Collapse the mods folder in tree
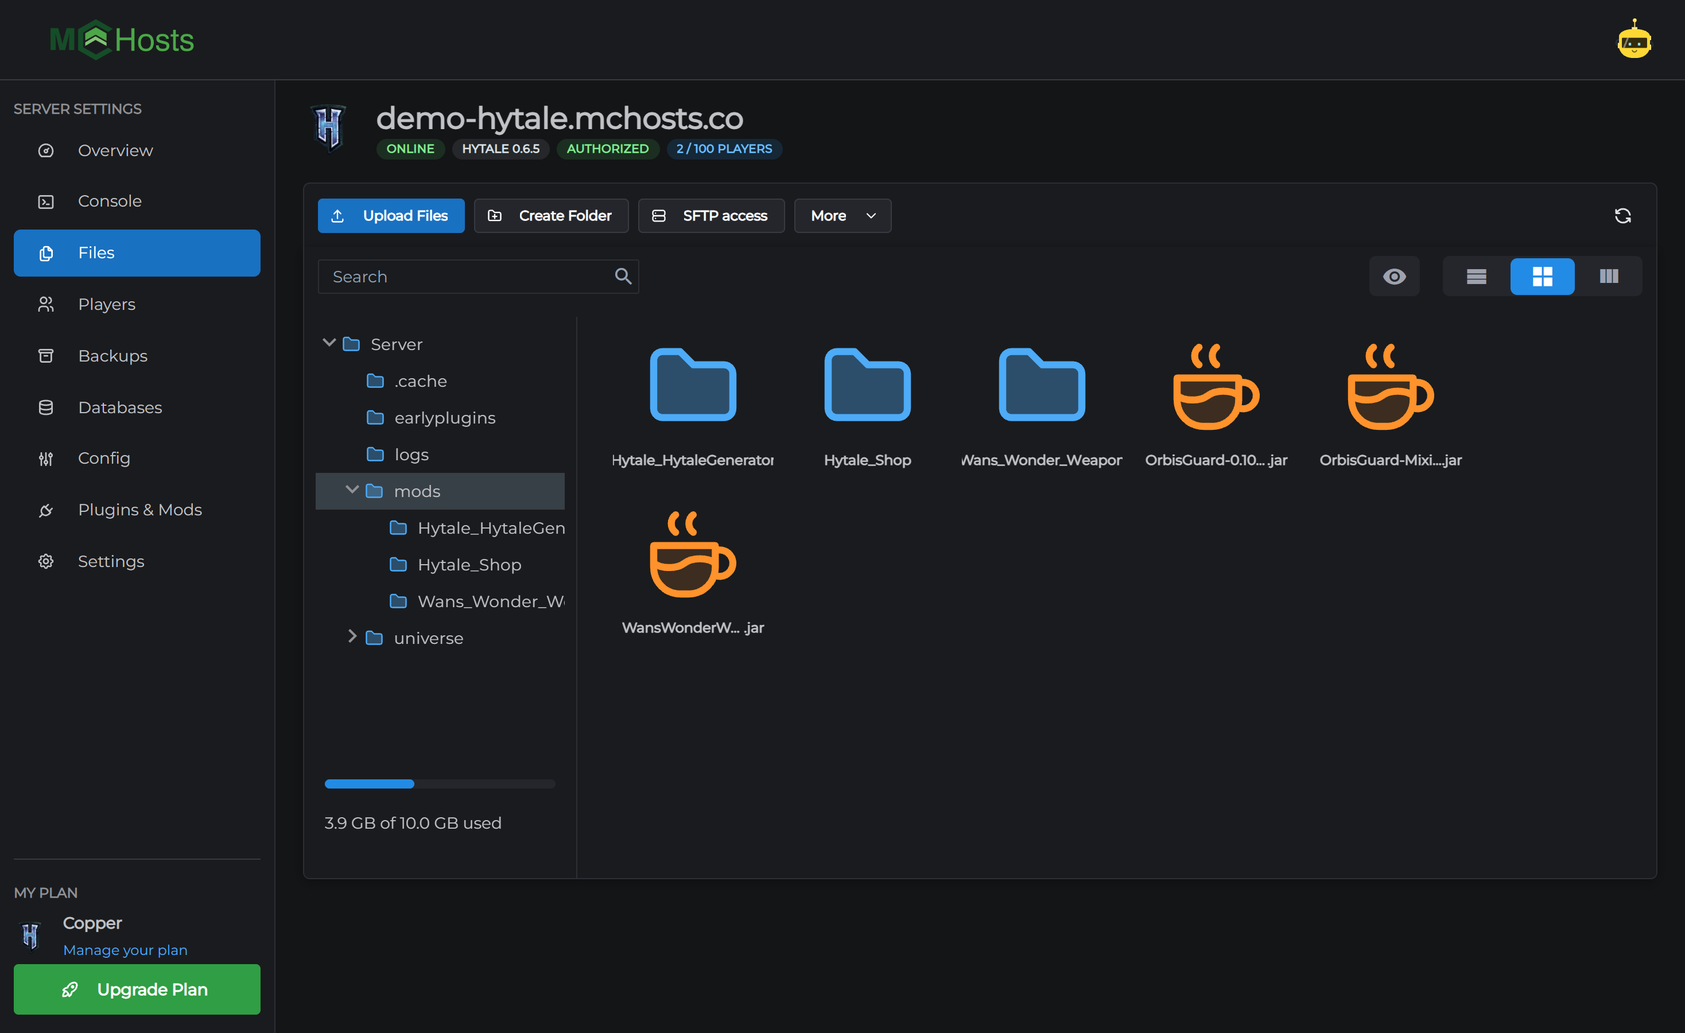This screenshot has width=1685, height=1033. pyautogui.click(x=352, y=490)
